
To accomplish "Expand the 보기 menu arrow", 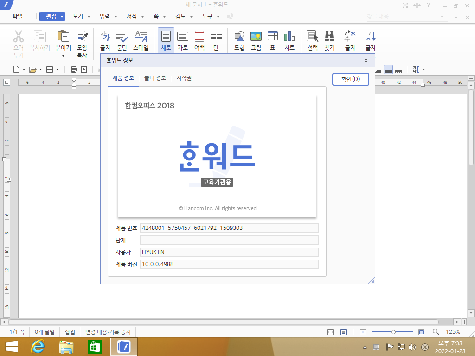I will (x=89, y=17).
